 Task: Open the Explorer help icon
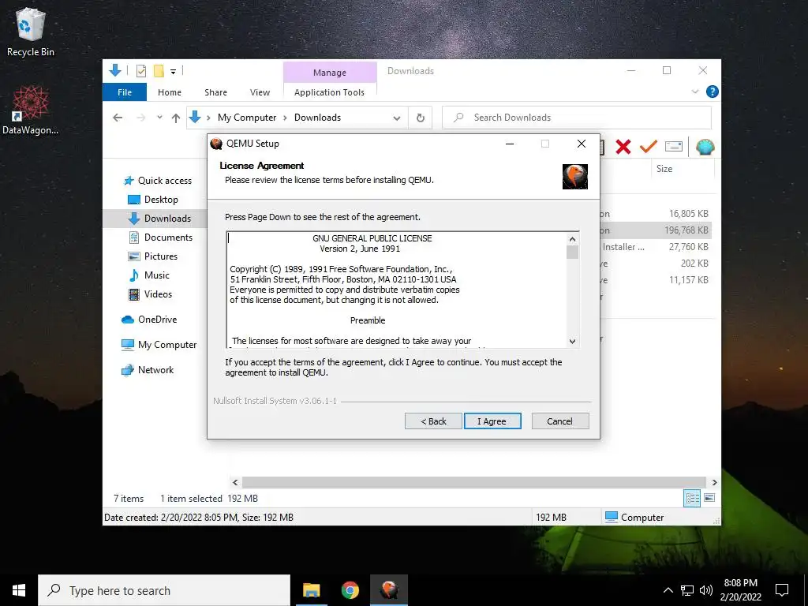coord(713,92)
